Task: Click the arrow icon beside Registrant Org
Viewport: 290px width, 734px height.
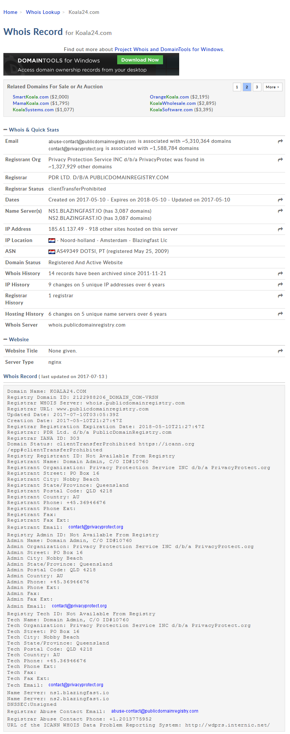Action: [280, 160]
